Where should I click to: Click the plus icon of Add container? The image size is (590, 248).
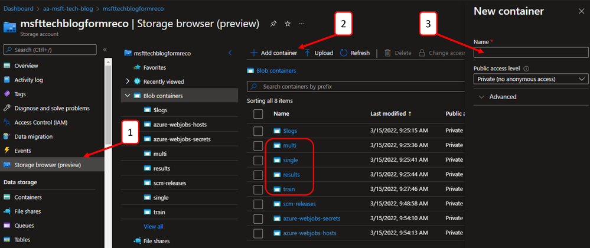pyautogui.click(x=254, y=53)
